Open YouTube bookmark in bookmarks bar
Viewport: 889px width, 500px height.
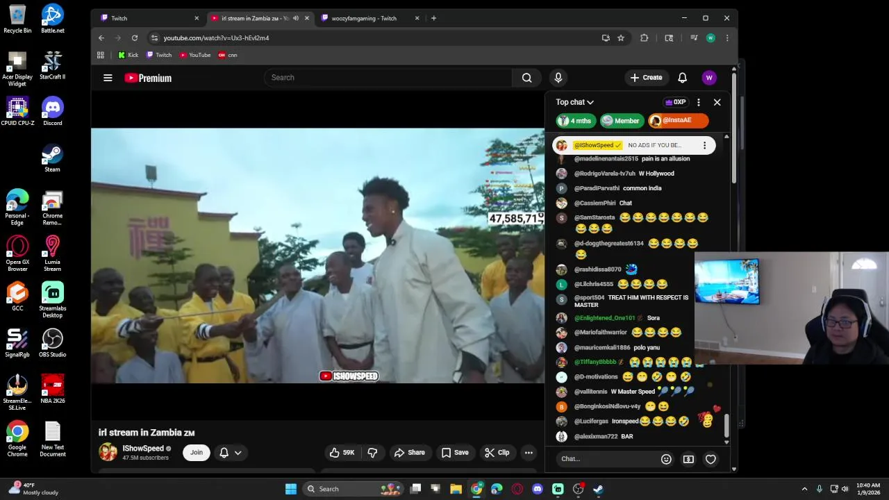[x=195, y=55]
